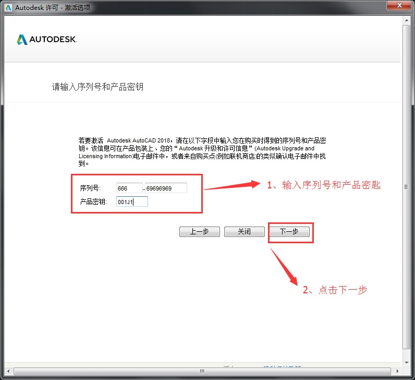Click the product key field containing 001J1

pyautogui.click(x=132, y=201)
